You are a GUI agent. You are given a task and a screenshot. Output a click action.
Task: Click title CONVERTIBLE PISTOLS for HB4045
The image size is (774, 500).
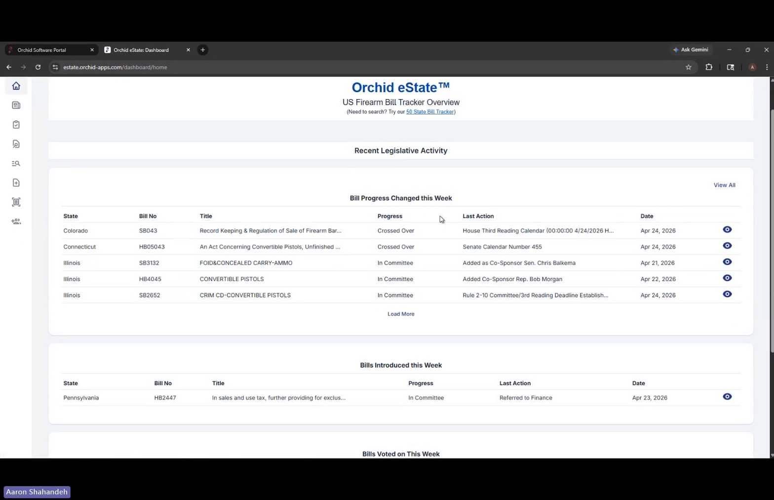point(232,279)
